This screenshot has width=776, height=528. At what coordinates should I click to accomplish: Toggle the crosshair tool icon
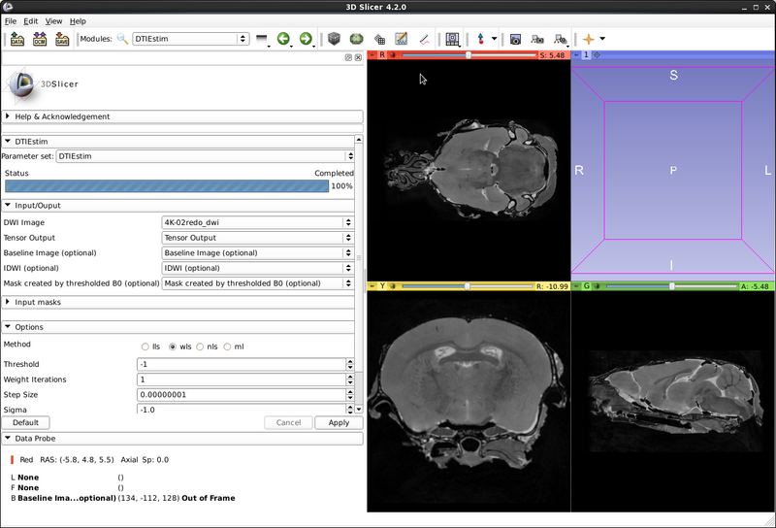click(x=588, y=39)
